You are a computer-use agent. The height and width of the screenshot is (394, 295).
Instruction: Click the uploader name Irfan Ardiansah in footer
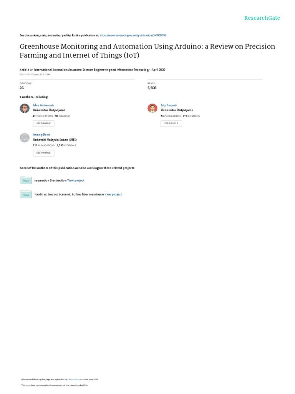(75, 379)
